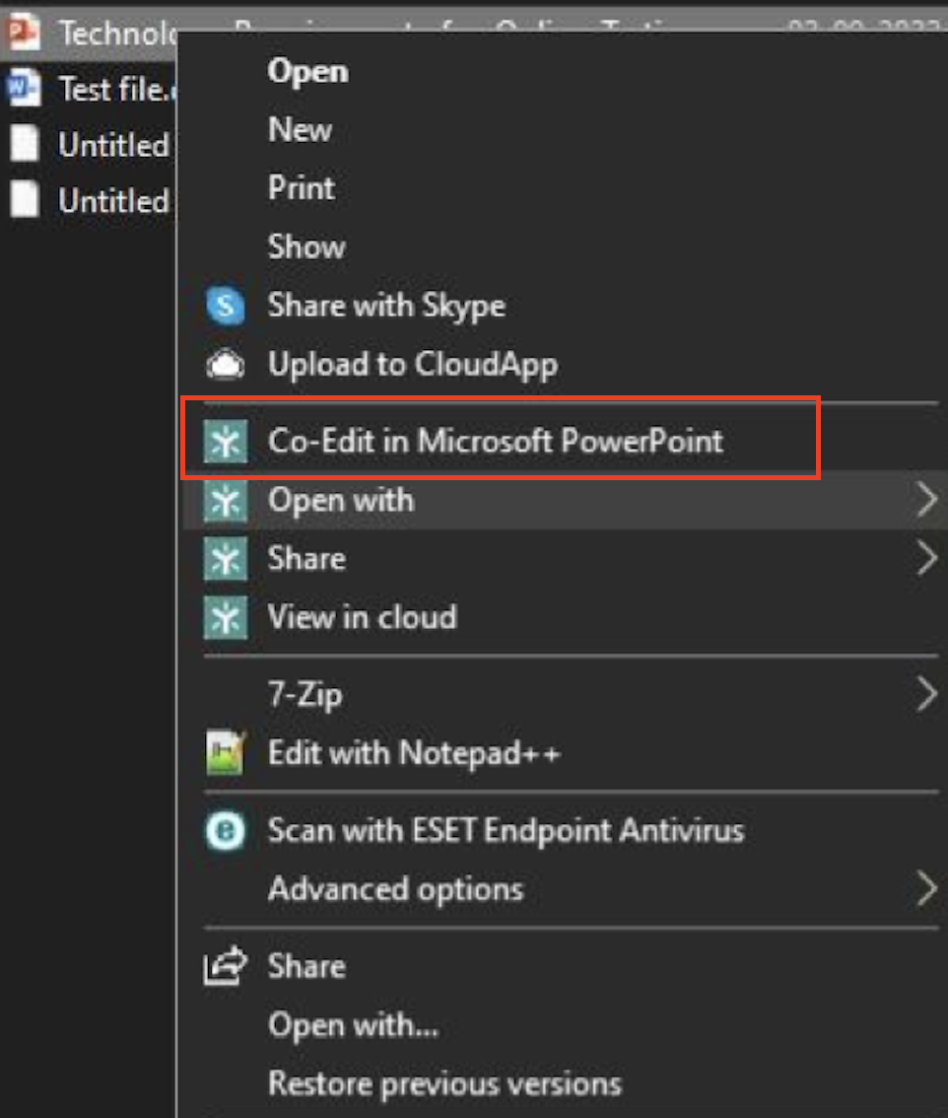Click Open with... near the menu bottom
This screenshot has height=1118, width=948.
coord(353,1025)
